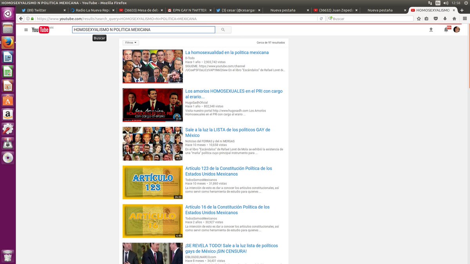This screenshot has height=264, width=470.
Task: Open the system volume indicator
Action: click(x=446, y=3)
